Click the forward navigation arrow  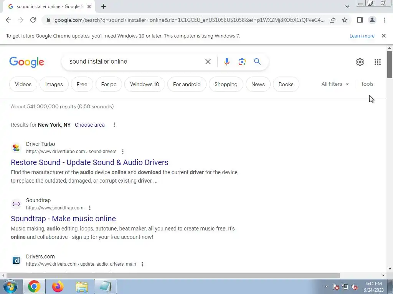point(21,20)
